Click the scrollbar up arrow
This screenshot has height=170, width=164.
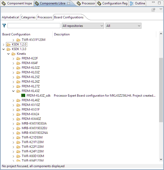(x=161, y=34)
